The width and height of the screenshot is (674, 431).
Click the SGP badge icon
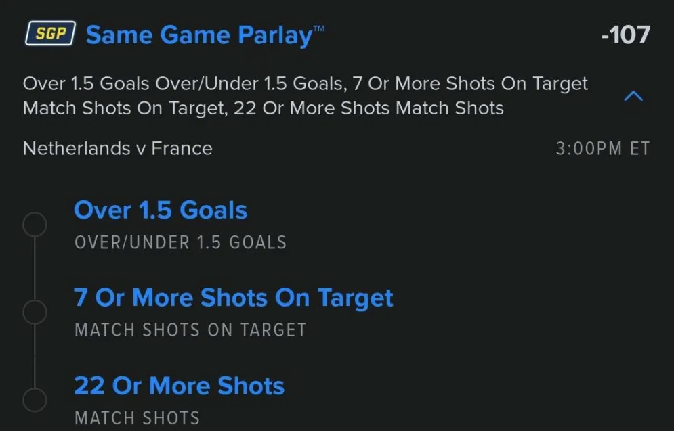[x=50, y=34]
